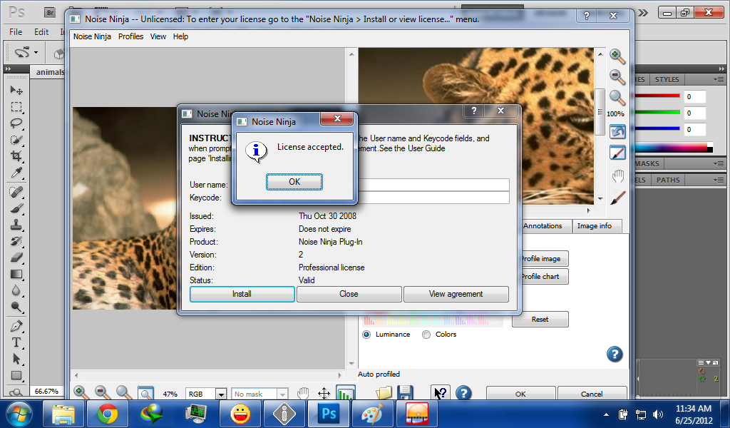Open the Paths panel options menu
This screenshot has width=730, height=428.
[719, 180]
